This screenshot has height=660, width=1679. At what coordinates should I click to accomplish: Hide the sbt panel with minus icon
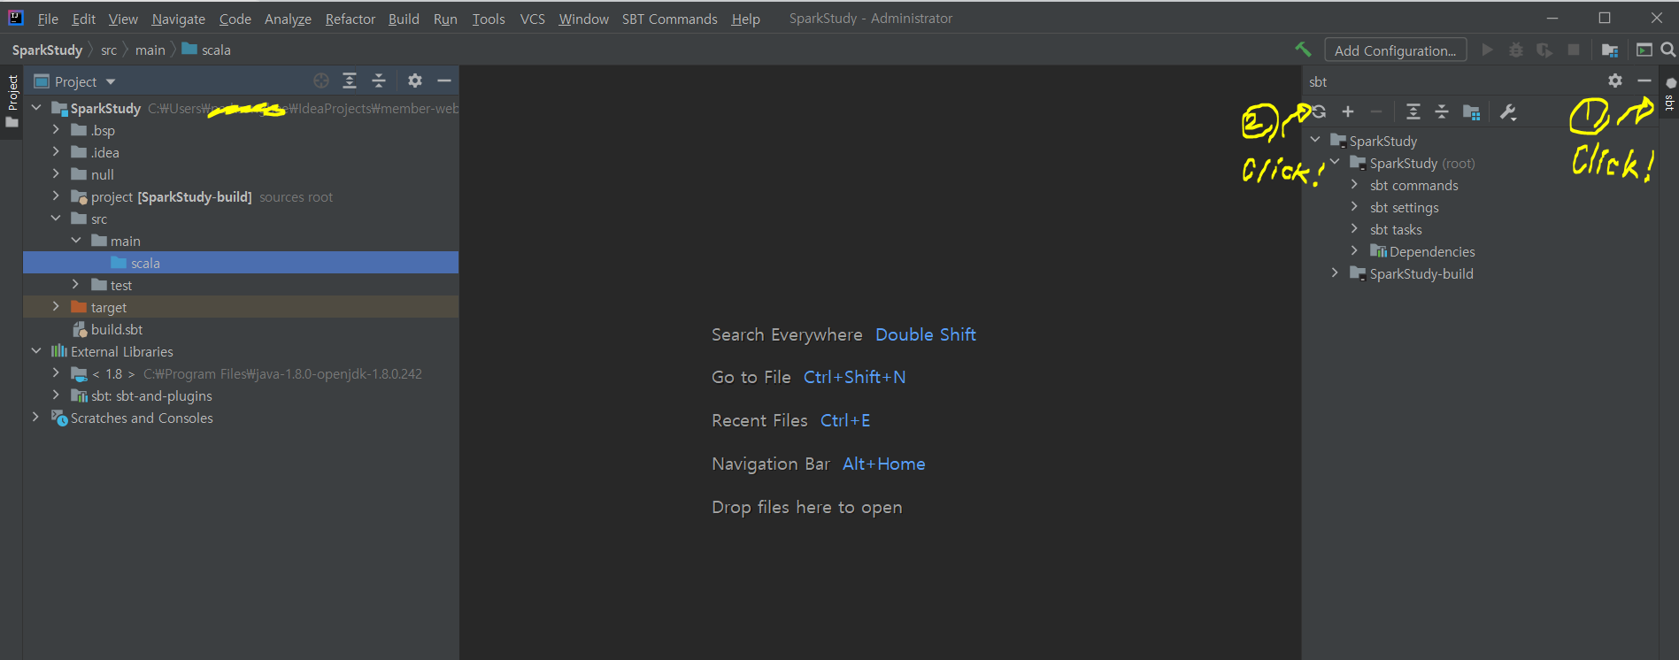(x=1644, y=81)
